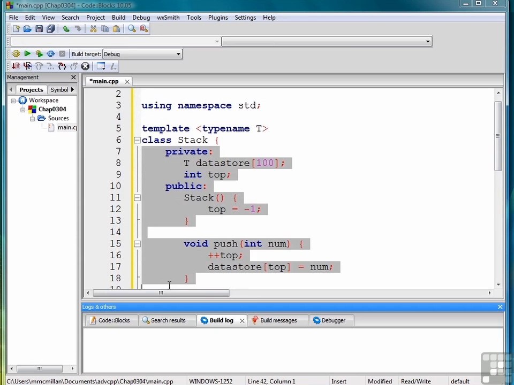Cut selection with the scissors icon
The height and width of the screenshot is (385, 514).
coord(93,29)
